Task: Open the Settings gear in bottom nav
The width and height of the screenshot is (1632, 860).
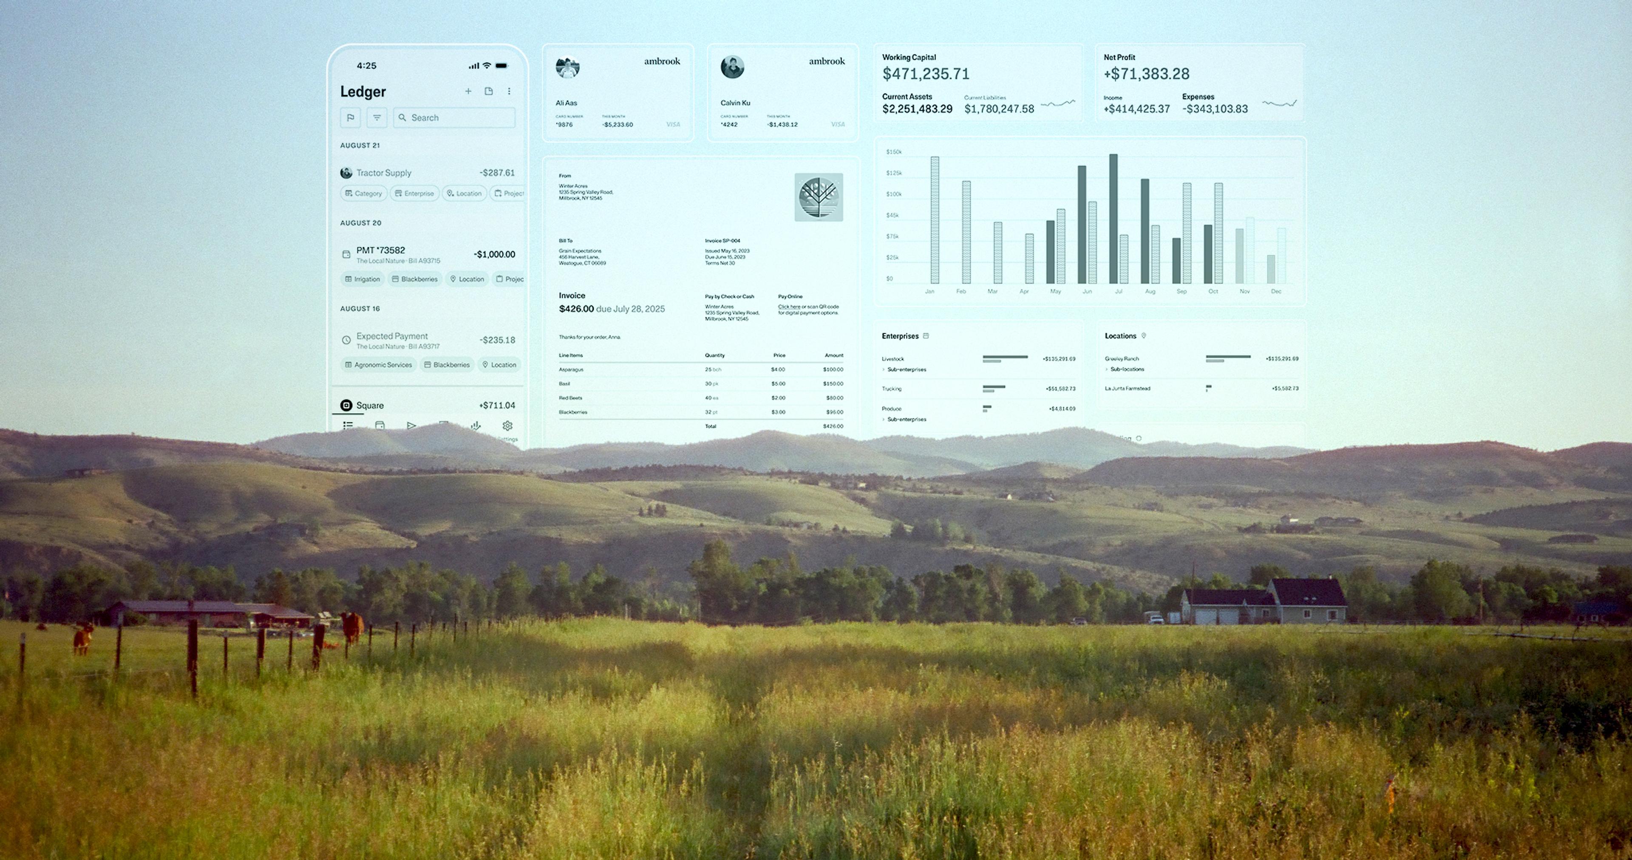Action: pyautogui.click(x=507, y=426)
